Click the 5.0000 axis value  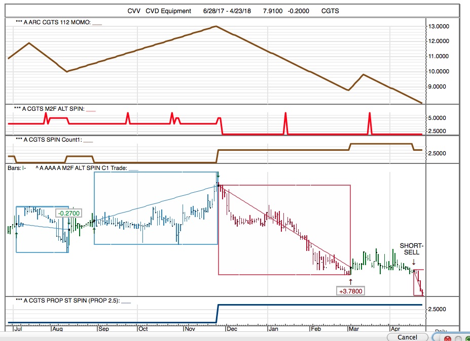[x=437, y=118]
